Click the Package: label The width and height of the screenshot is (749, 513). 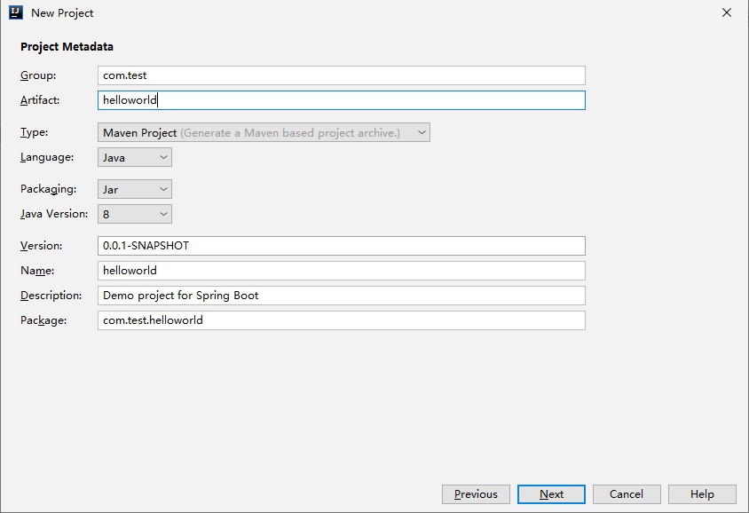(x=43, y=320)
